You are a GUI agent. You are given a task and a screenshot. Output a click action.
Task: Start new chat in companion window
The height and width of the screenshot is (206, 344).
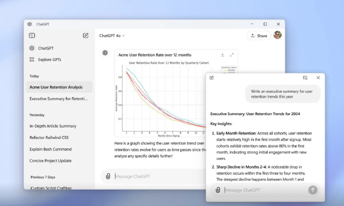coord(211,78)
